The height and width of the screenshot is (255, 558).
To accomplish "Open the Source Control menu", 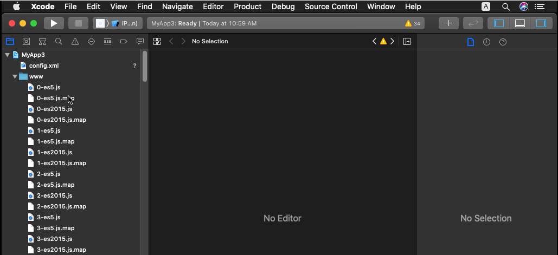I will [331, 6].
